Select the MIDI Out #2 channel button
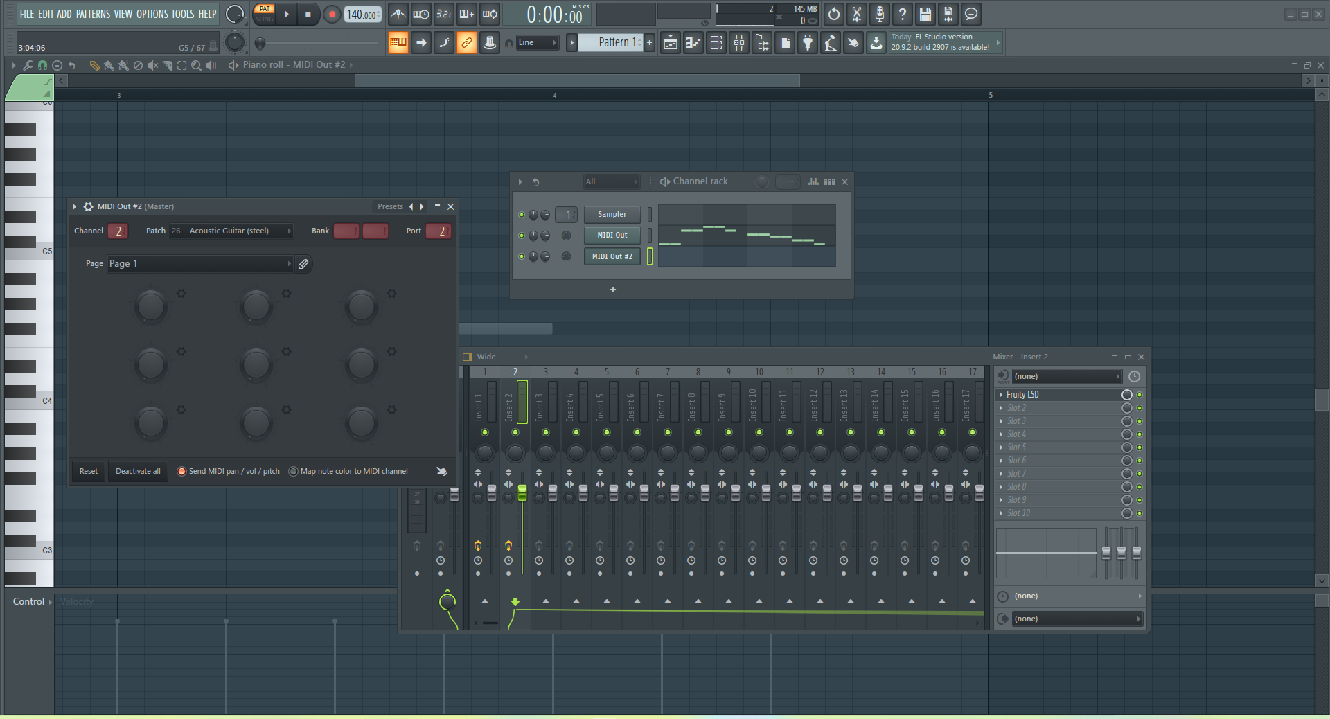 point(612,256)
